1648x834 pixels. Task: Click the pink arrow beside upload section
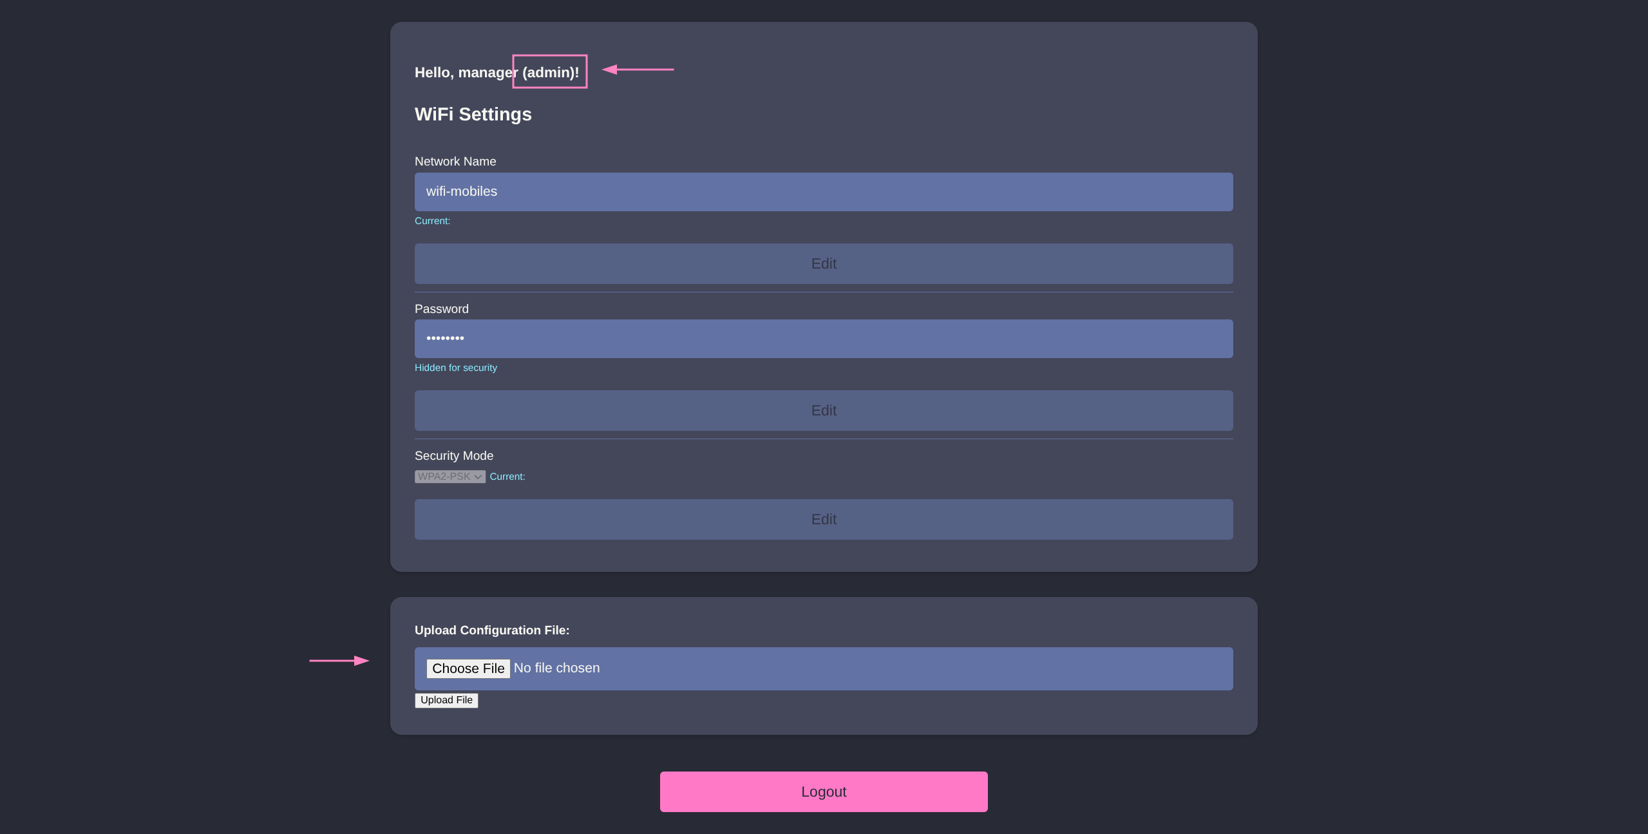coord(339,661)
